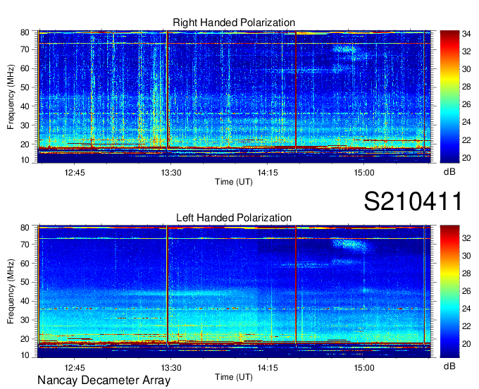This screenshot has width=479, height=389.
Task: Click the 20 frequency tick of the Left Handed plot
Action: point(25,339)
